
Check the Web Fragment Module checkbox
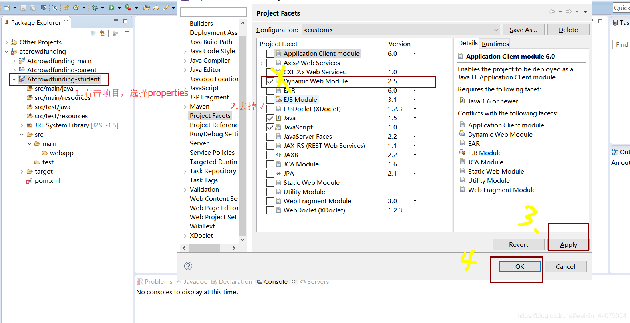(x=270, y=201)
